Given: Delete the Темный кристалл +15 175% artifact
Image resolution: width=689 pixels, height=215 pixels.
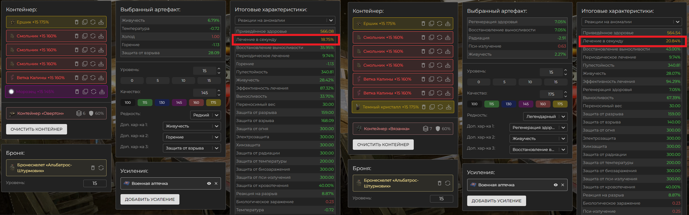Looking at the screenshot, I should (x=424, y=107).
